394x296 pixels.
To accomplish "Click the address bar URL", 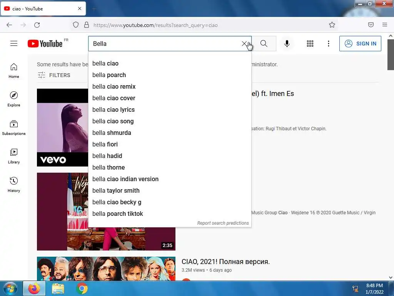I will coord(155,25).
